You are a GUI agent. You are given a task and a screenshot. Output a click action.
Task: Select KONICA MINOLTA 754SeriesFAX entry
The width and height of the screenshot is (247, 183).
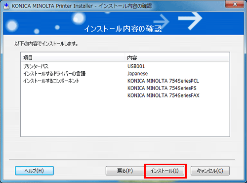(x=164, y=95)
